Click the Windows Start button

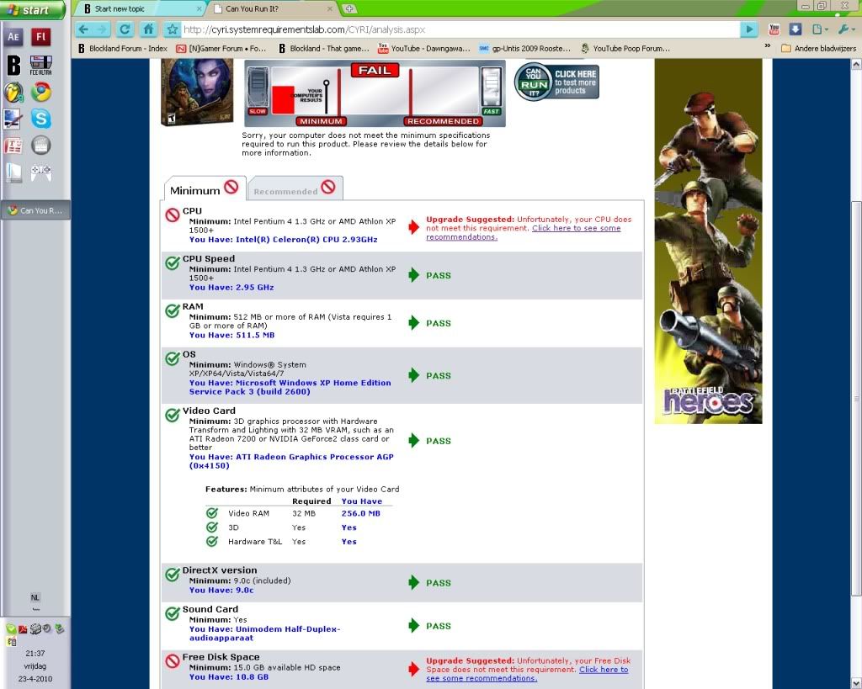(x=32, y=10)
